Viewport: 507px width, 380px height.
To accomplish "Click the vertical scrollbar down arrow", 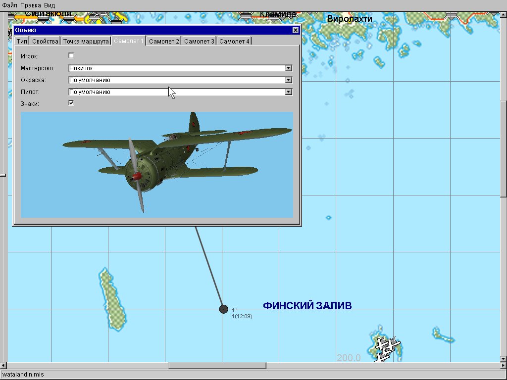I will click(x=504, y=359).
